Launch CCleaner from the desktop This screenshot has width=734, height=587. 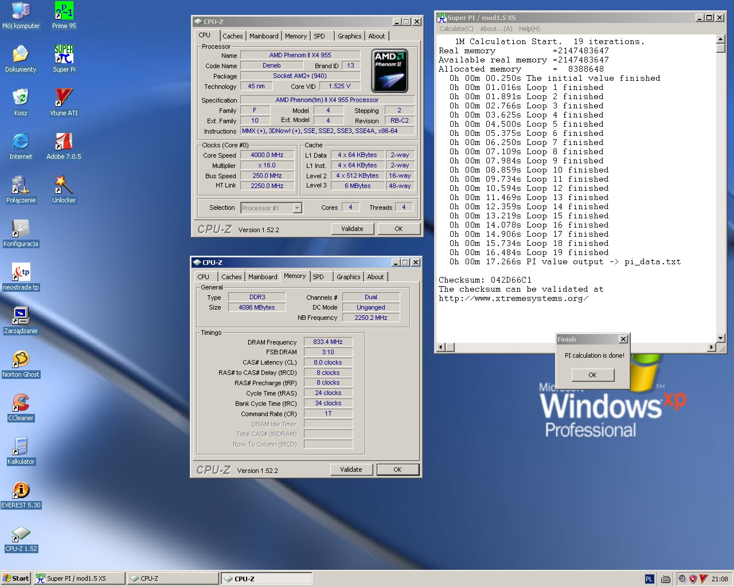click(x=21, y=404)
